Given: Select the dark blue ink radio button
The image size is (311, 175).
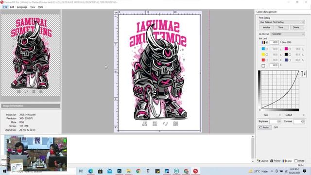Looking at the screenshot, I should [290, 60].
